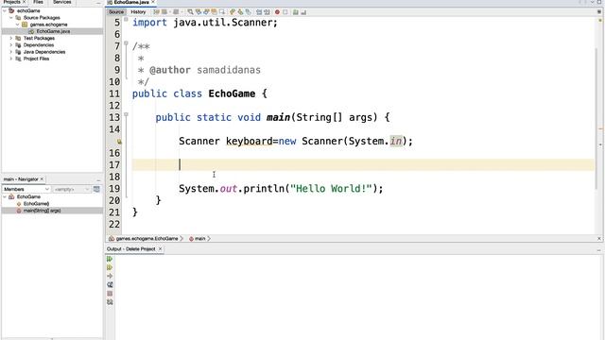The width and height of the screenshot is (605, 340).
Task: Collapse EchoGame class node in Navigator
Action: (5, 196)
